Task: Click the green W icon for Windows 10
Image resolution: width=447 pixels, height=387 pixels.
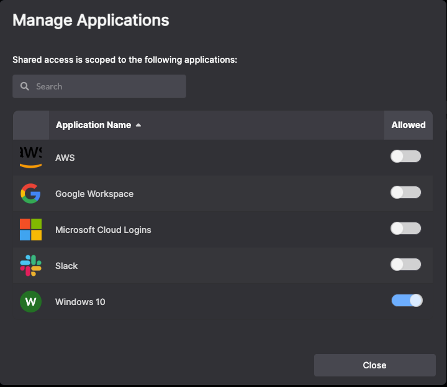Action: click(x=30, y=302)
